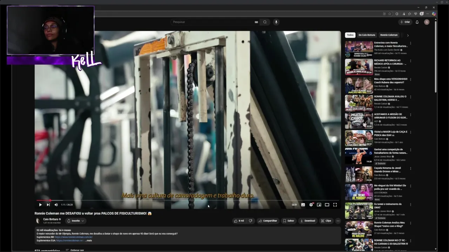Open browser essentials heart icon
The image size is (449, 252).
point(416,14)
